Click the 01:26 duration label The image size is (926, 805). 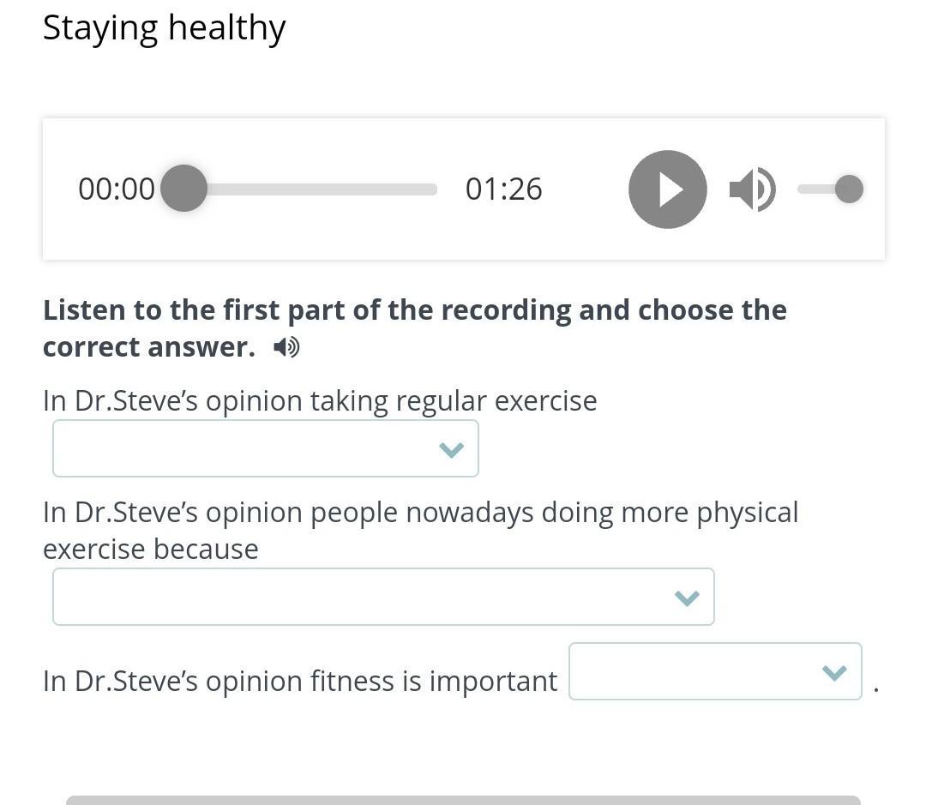coord(504,189)
